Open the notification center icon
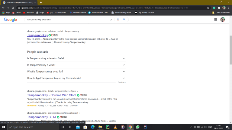Screen dimensions: 232x130 pos(227,127)
